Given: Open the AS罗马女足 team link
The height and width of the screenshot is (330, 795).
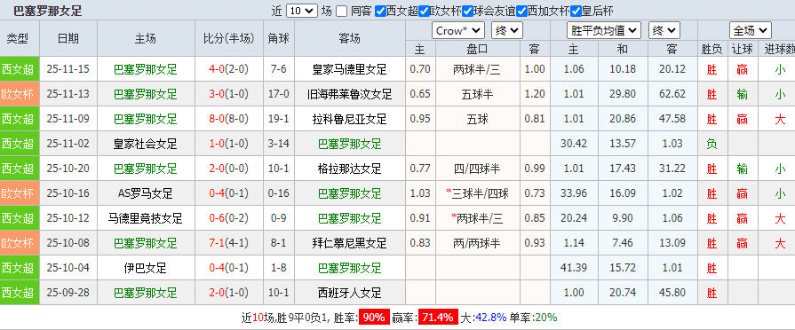Looking at the screenshot, I should pos(146,193).
